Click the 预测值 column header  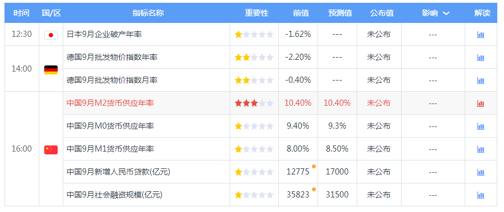pos(340,13)
